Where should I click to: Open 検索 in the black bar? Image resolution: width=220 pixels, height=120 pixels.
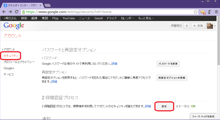(x=24, y=18)
